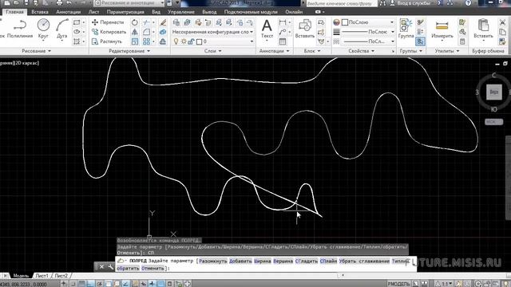Click Вставить block insert icon
This screenshot has height=287, width=511.
point(305,29)
